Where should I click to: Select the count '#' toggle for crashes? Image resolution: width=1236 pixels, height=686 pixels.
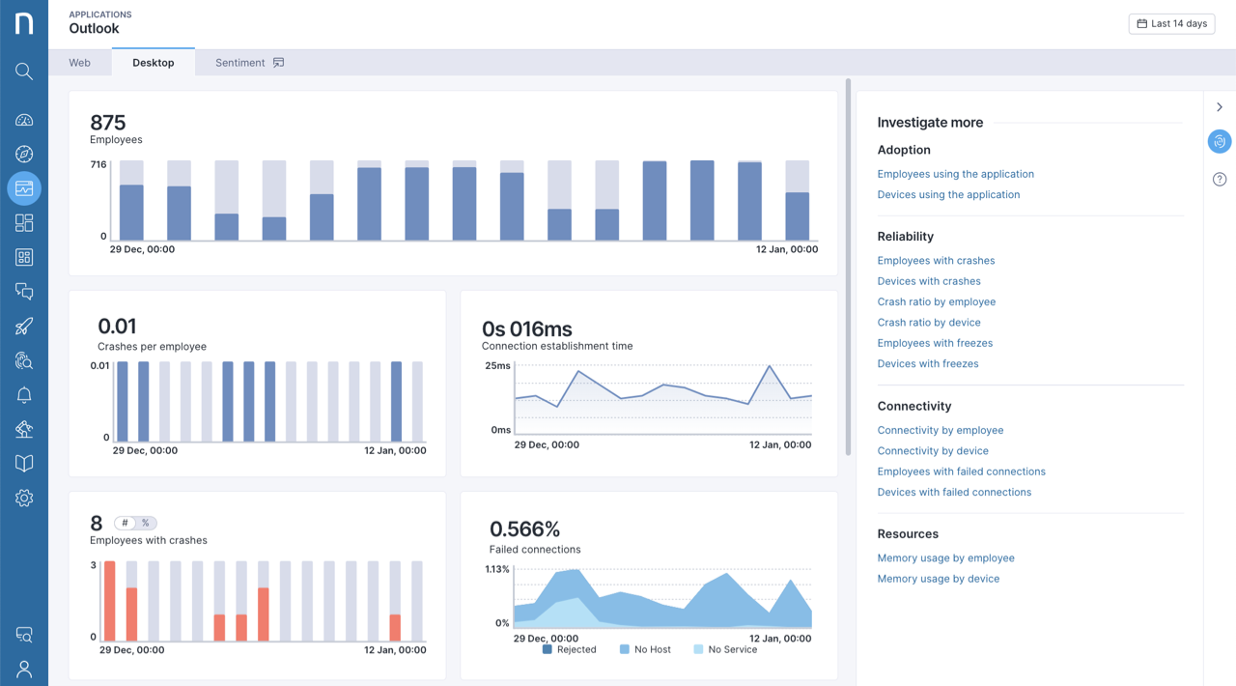click(126, 523)
